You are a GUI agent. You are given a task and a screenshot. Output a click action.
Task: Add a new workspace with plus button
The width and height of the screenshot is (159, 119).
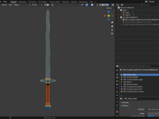pyautogui.click(x=95, y=2)
